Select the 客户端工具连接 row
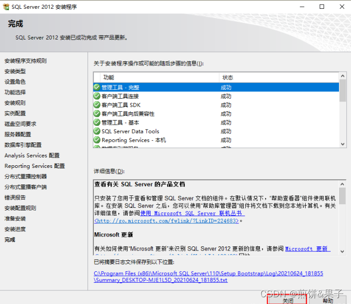This screenshot has height=304, width=351. (216, 96)
